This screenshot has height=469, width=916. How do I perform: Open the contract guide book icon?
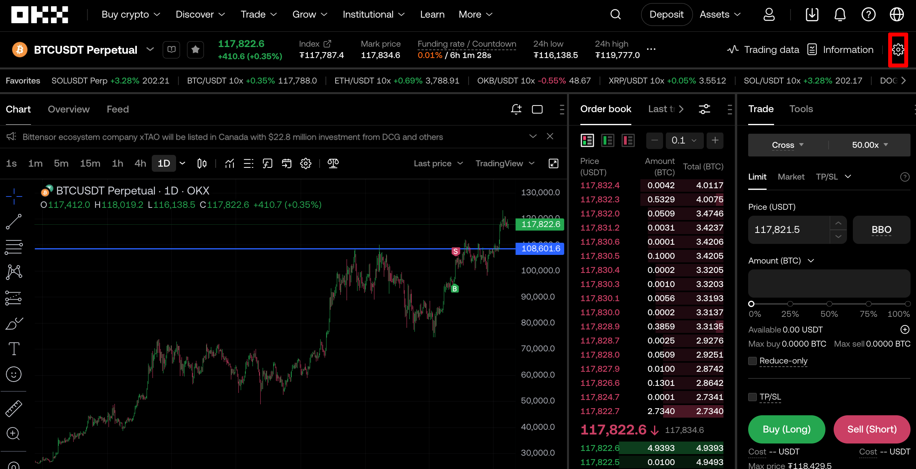[x=171, y=50]
